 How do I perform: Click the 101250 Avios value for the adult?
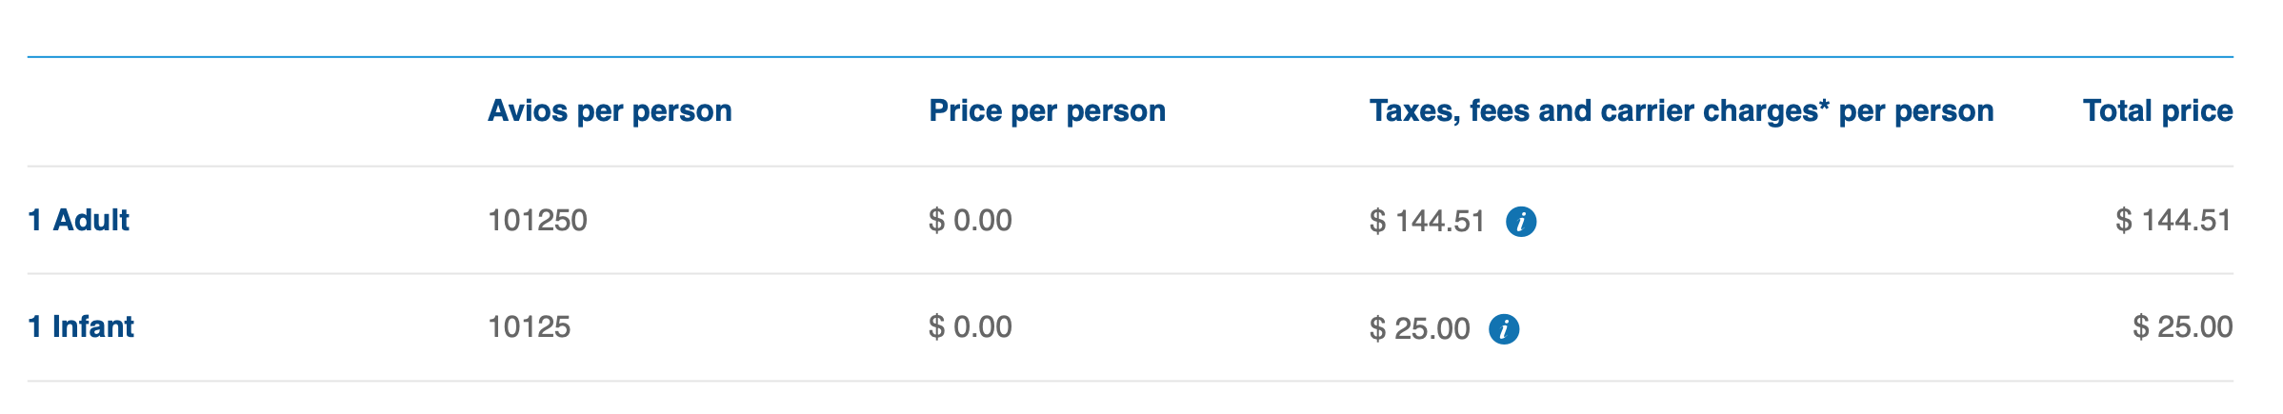(537, 221)
